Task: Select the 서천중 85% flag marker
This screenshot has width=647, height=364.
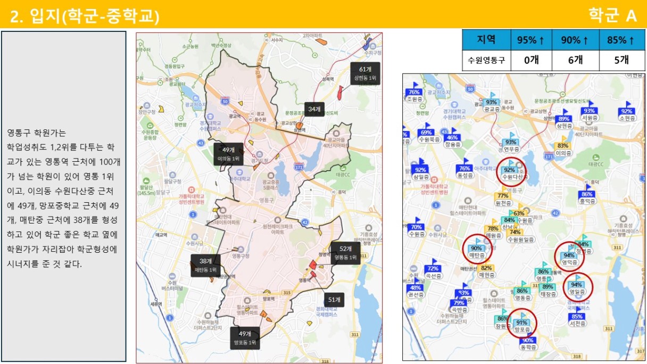Action: pyautogui.click(x=576, y=316)
